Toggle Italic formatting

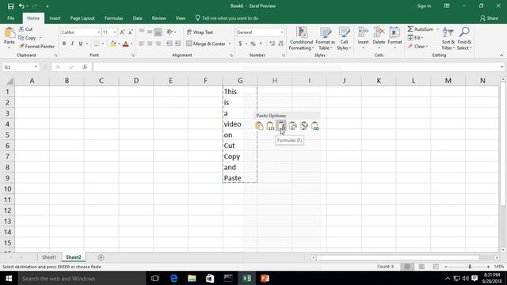pos(72,44)
